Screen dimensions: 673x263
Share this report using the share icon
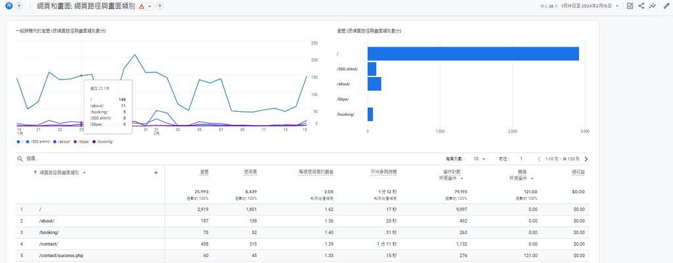point(641,6)
